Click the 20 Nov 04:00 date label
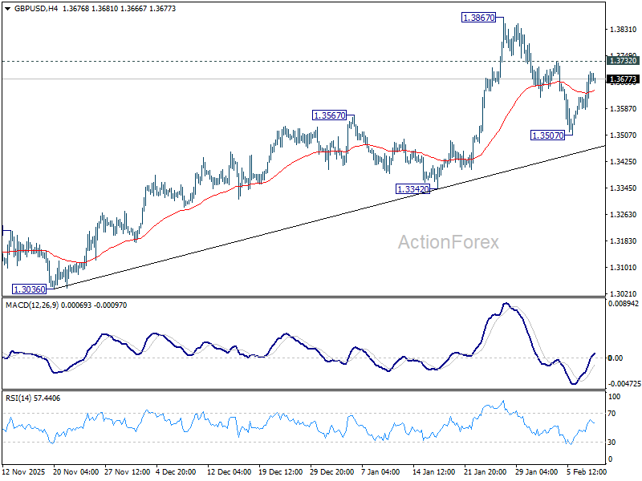The width and height of the screenshot is (642, 481). click(75, 471)
